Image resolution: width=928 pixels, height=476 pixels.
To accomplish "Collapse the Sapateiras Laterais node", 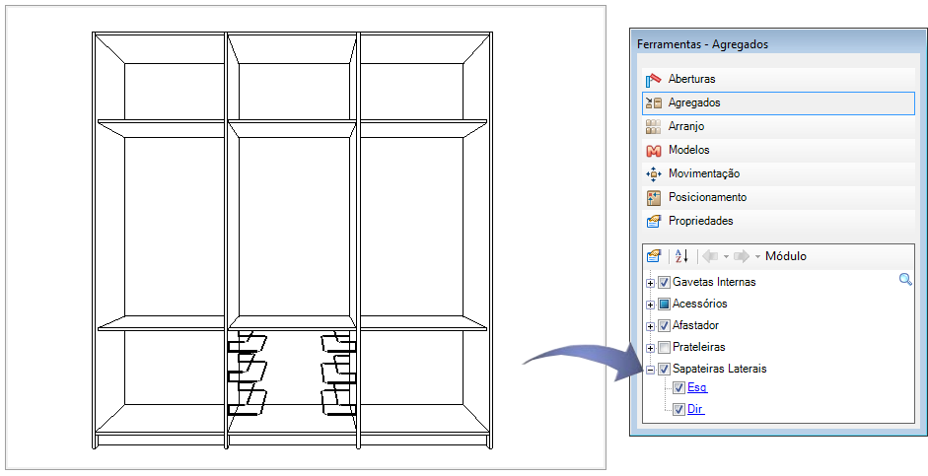I will click(x=651, y=371).
